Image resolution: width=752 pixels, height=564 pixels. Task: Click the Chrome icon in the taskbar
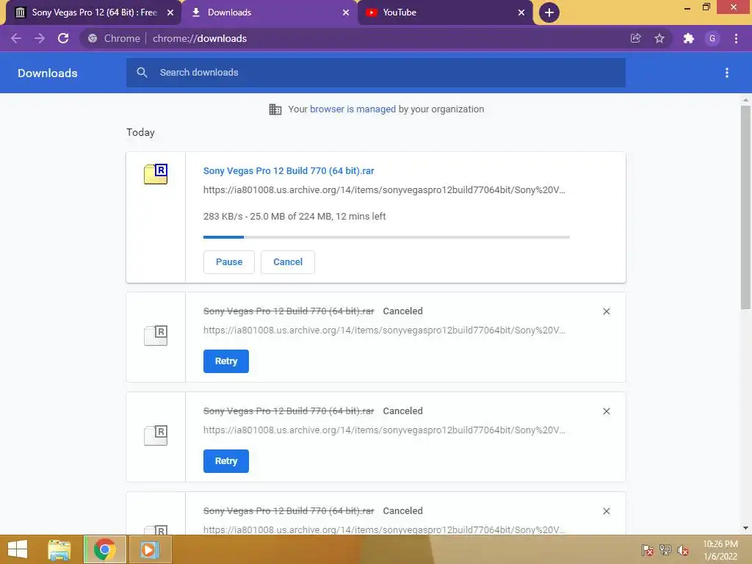click(x=104, y=549)
